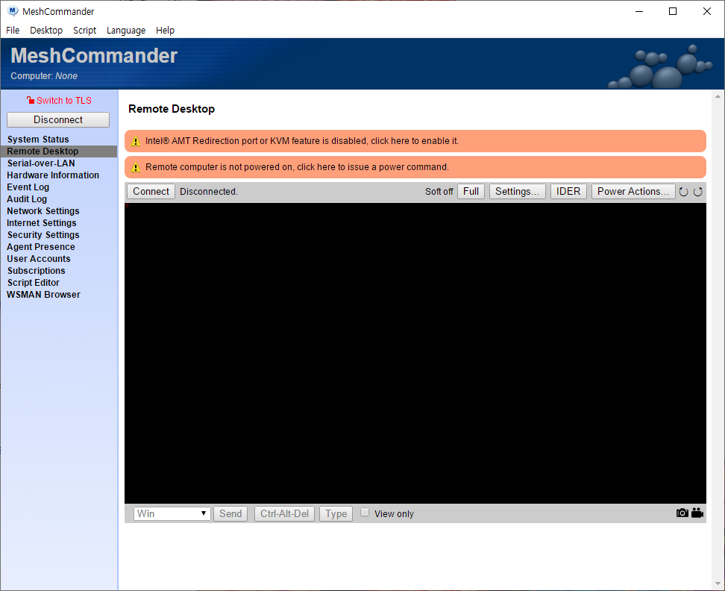This screenshot has height=591, width=725.
Task: Click the scrollbar up arrow
Action: coord(718,97)
